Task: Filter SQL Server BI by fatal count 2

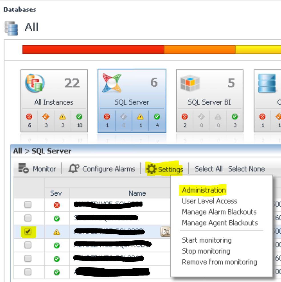Action: [x=185, y=120]
